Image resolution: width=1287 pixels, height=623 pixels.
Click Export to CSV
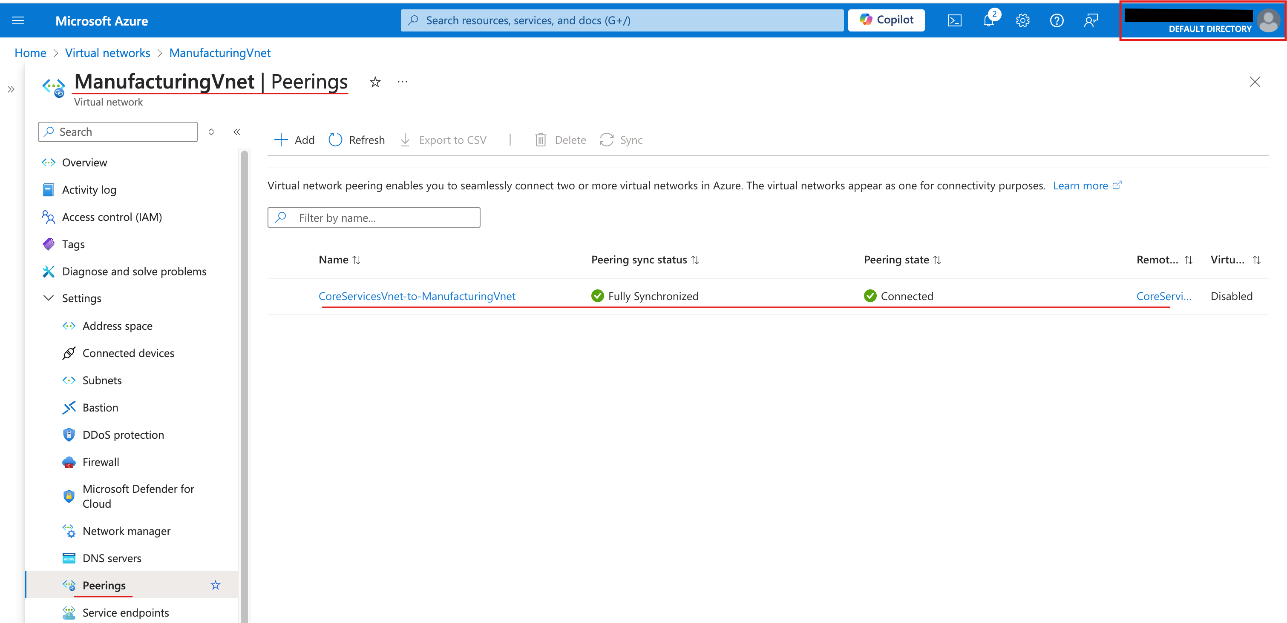coord(443,140)
